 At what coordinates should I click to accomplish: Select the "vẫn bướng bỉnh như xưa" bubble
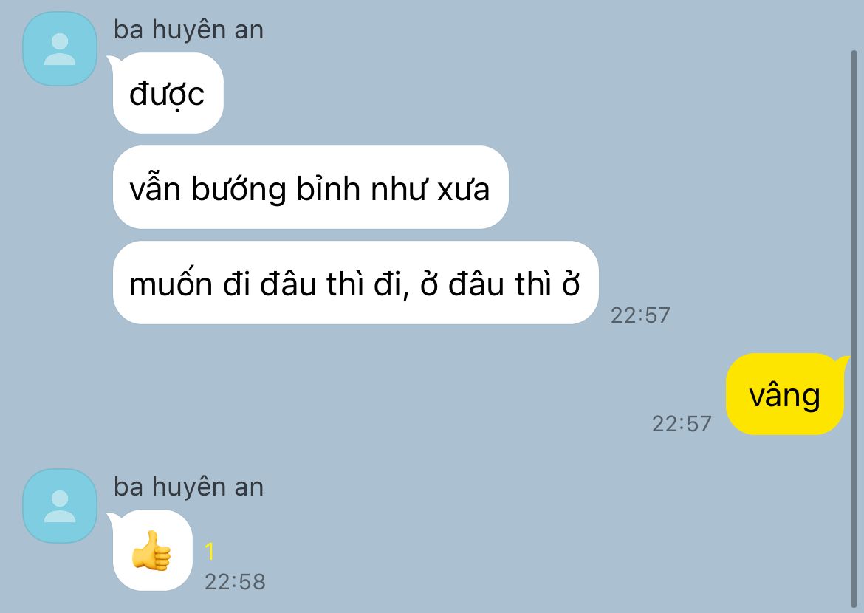coord(310,188)
